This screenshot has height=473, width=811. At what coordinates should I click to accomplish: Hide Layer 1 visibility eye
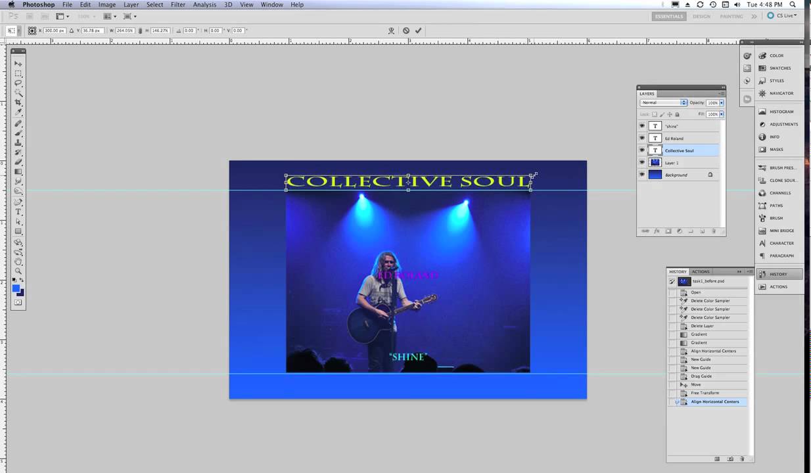click(642, 162)
